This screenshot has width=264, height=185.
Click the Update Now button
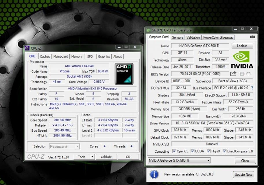click(x=243, y=174)
